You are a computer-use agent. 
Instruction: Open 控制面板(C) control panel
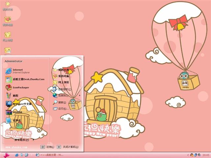[x=62, y=89]
